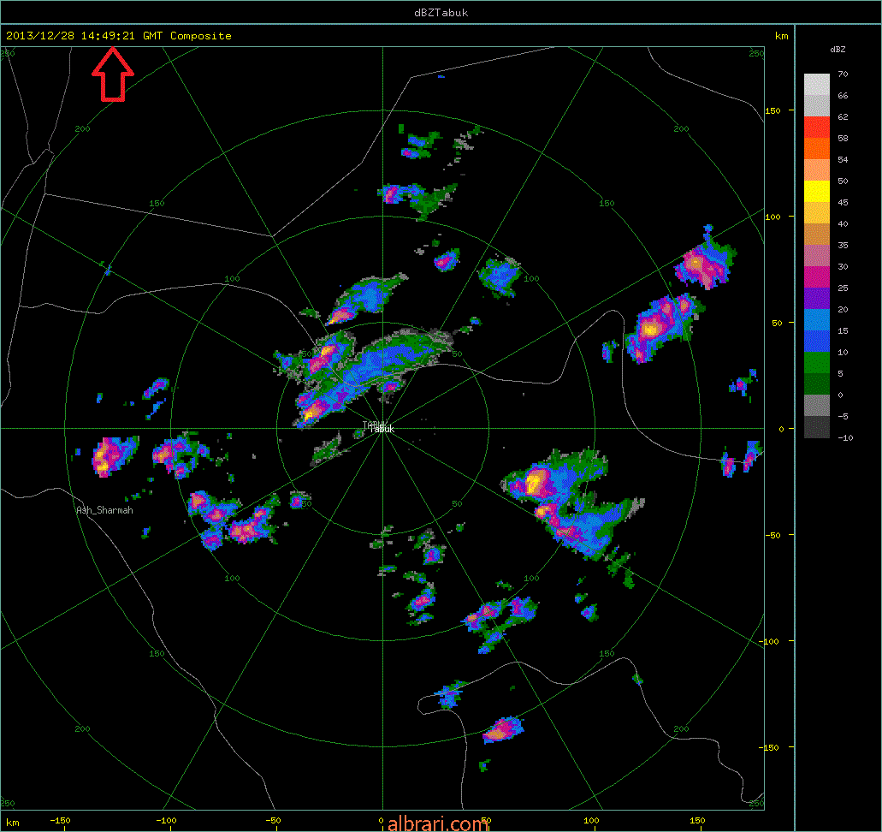Viewport: 882px width, 832px height.
Task: Click the dBZTabuk title at the top
Action: 441,12
